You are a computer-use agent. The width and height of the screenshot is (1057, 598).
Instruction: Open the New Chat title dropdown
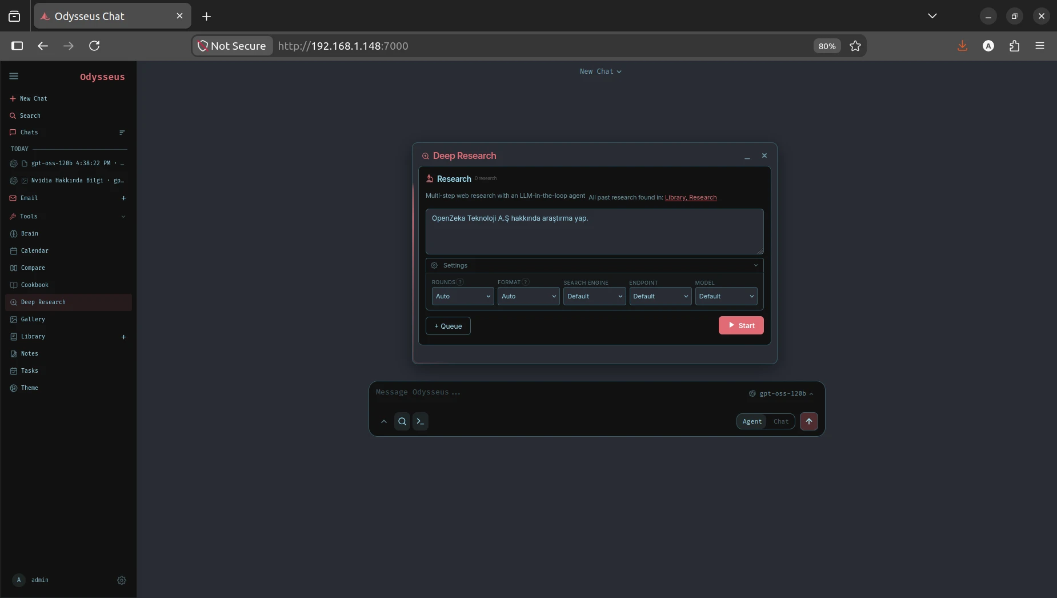tap(600, 71)
